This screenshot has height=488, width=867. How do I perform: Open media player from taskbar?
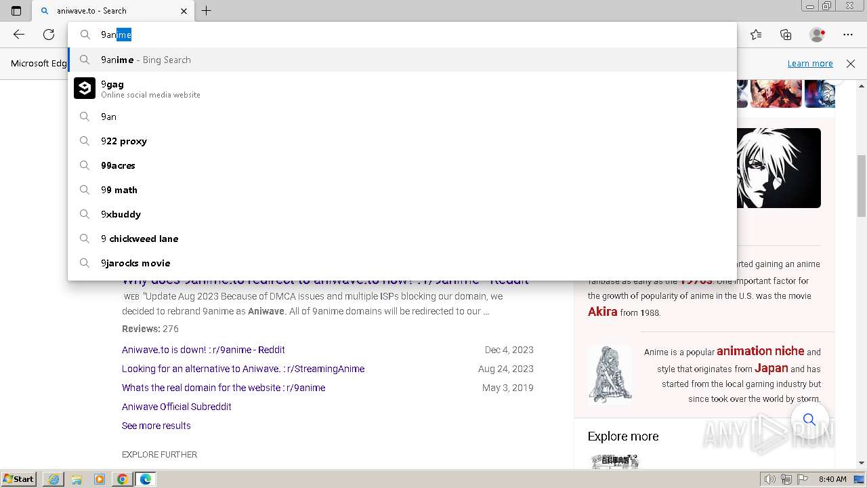[100, 479]
